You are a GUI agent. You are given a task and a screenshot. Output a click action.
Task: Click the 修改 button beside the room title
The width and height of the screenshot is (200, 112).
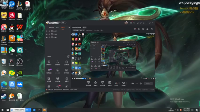84,28
